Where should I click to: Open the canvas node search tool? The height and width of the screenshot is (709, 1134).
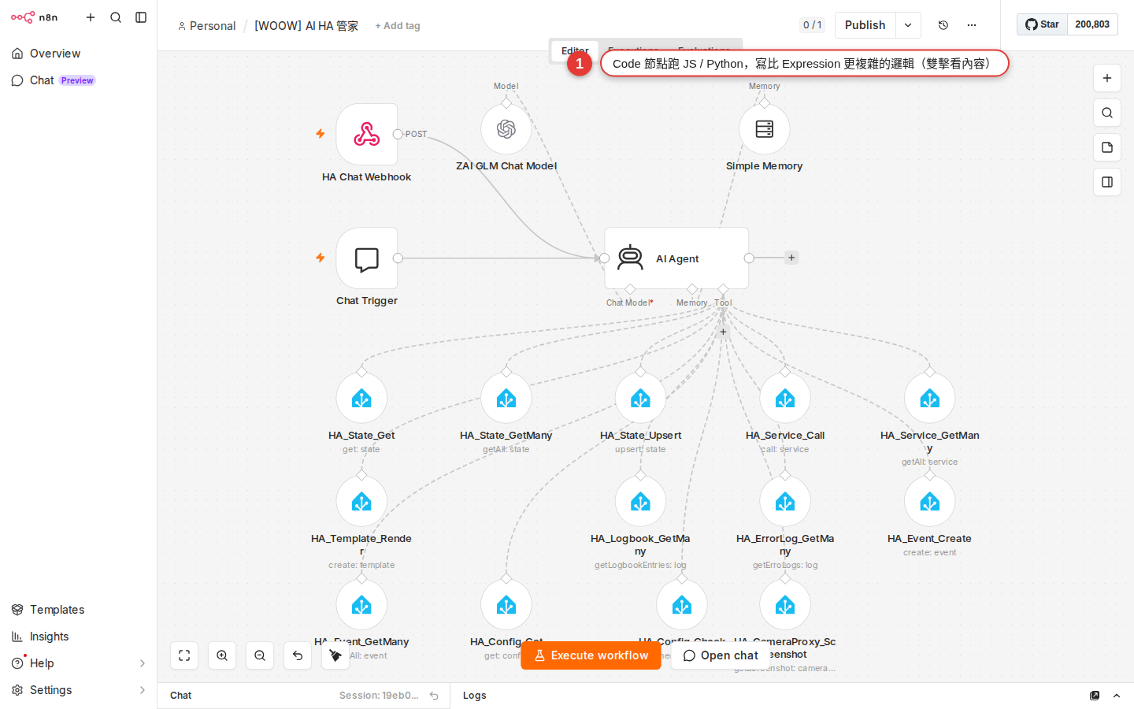point(1107,113)
